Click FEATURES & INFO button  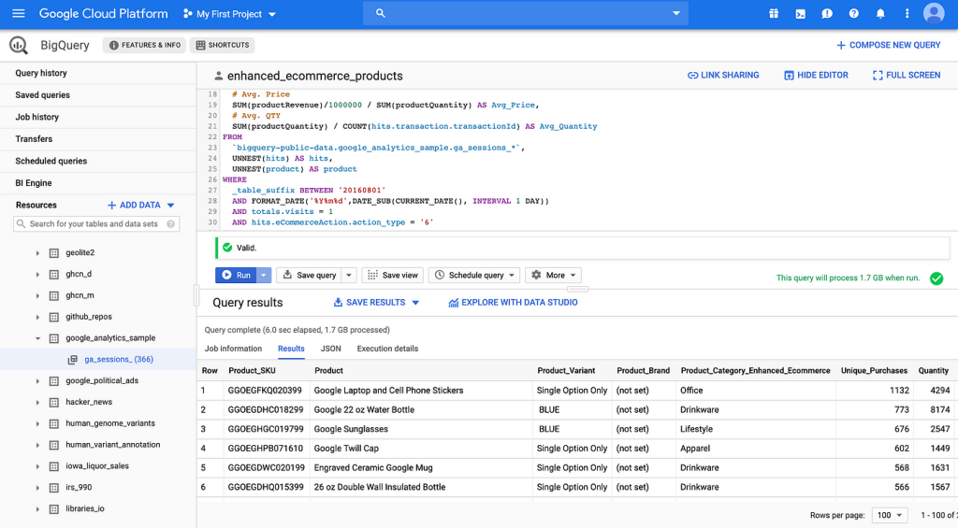click(145, 45)
